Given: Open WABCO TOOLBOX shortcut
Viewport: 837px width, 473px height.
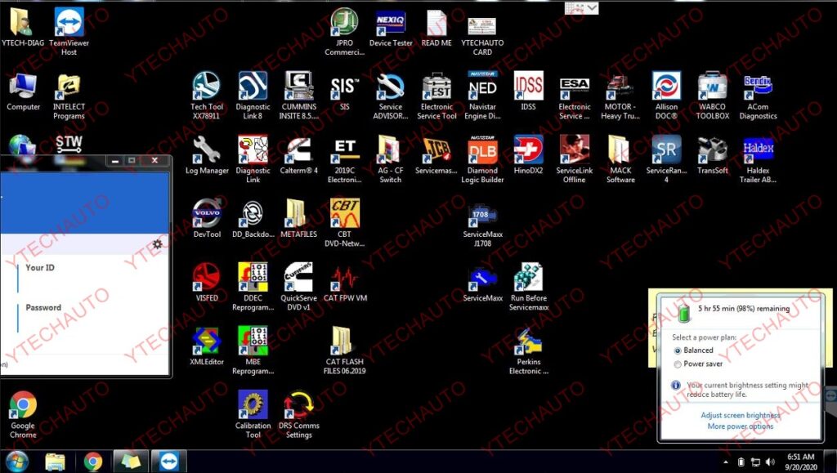Looking at the screenshot, I should 713,95.
